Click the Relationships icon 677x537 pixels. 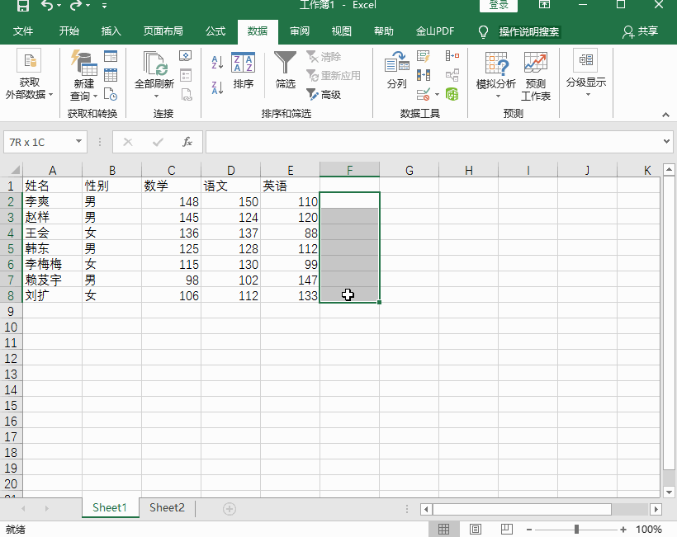pos(452,75)
